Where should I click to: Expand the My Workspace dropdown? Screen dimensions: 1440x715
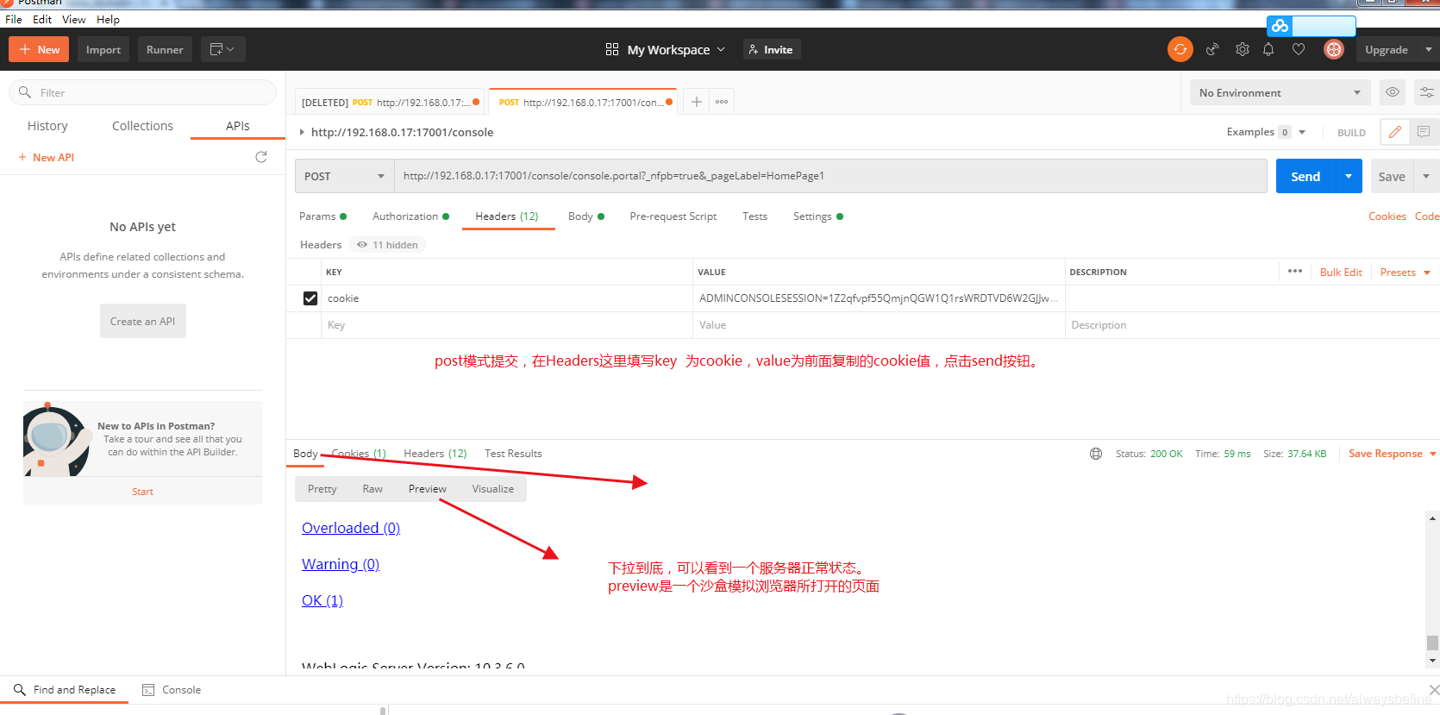676,50
